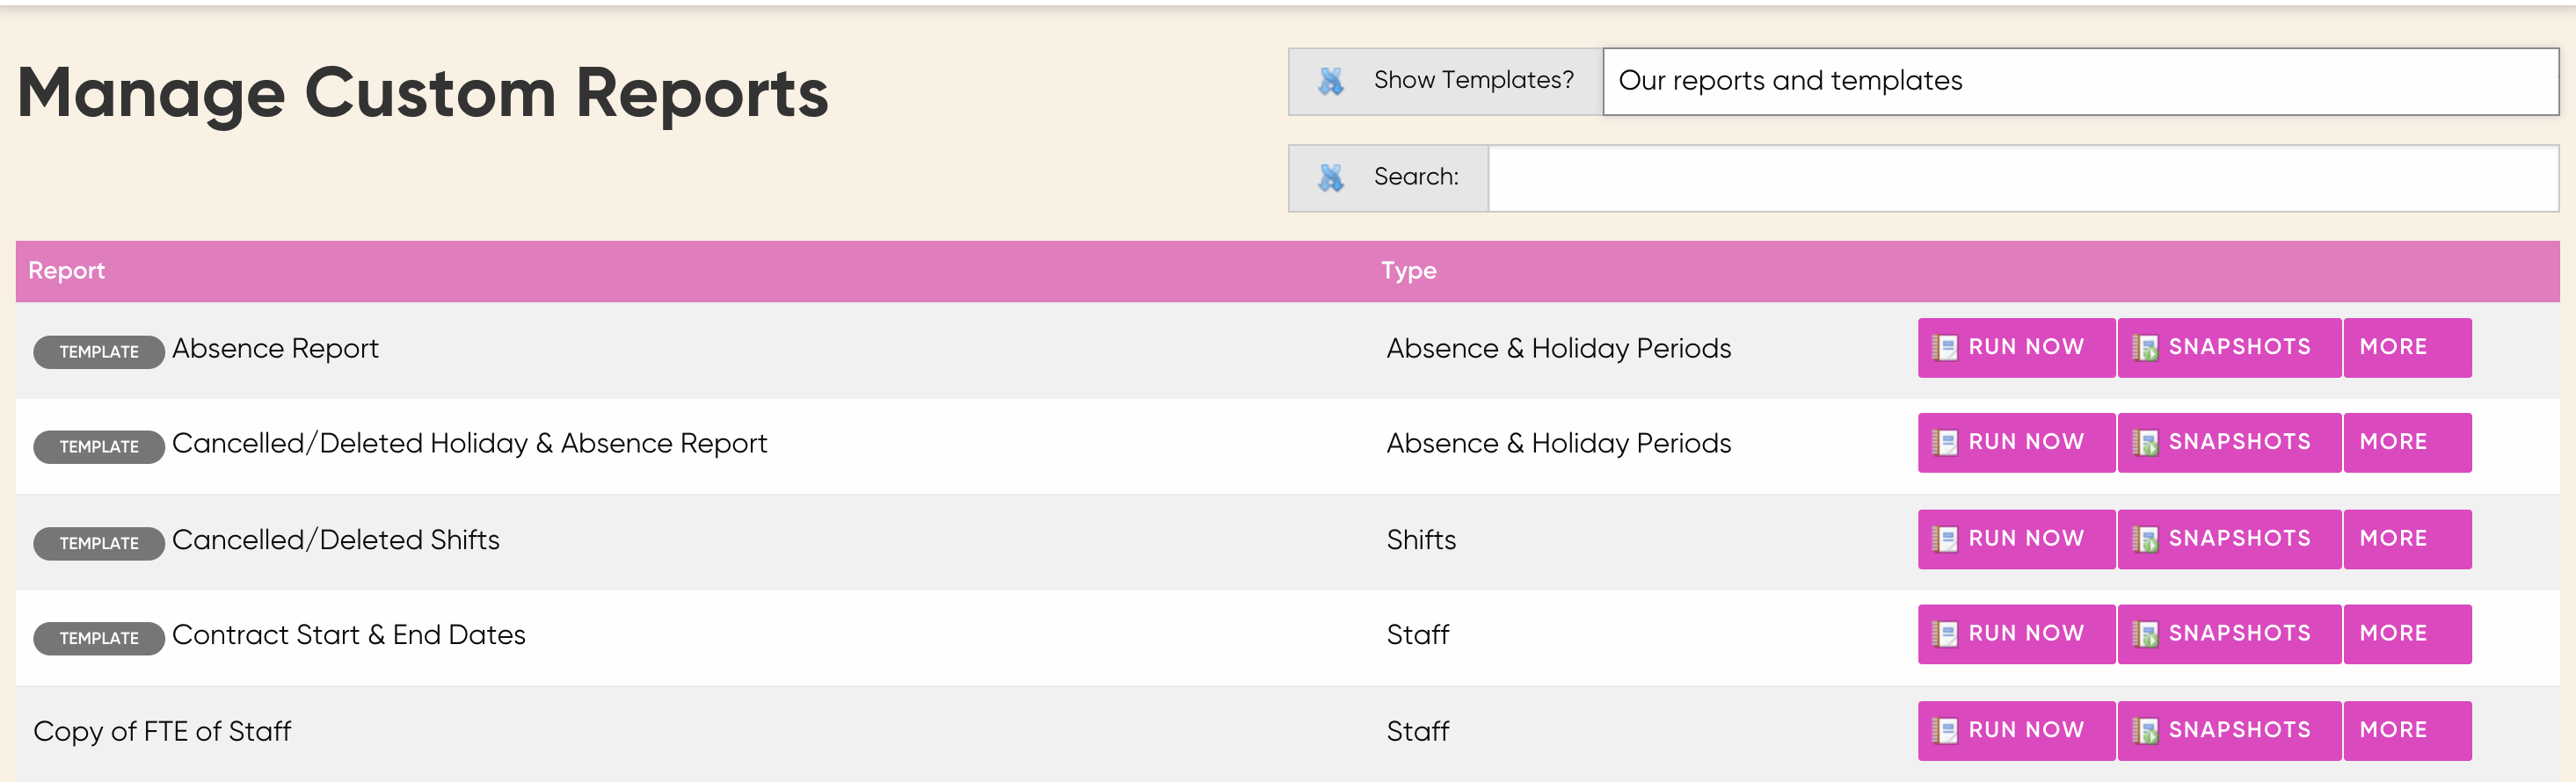This screenshot has height=782, width=2576.
Task: Show Snapshots for Contract Start & End Dates
Action: [x=2229, y=634]
